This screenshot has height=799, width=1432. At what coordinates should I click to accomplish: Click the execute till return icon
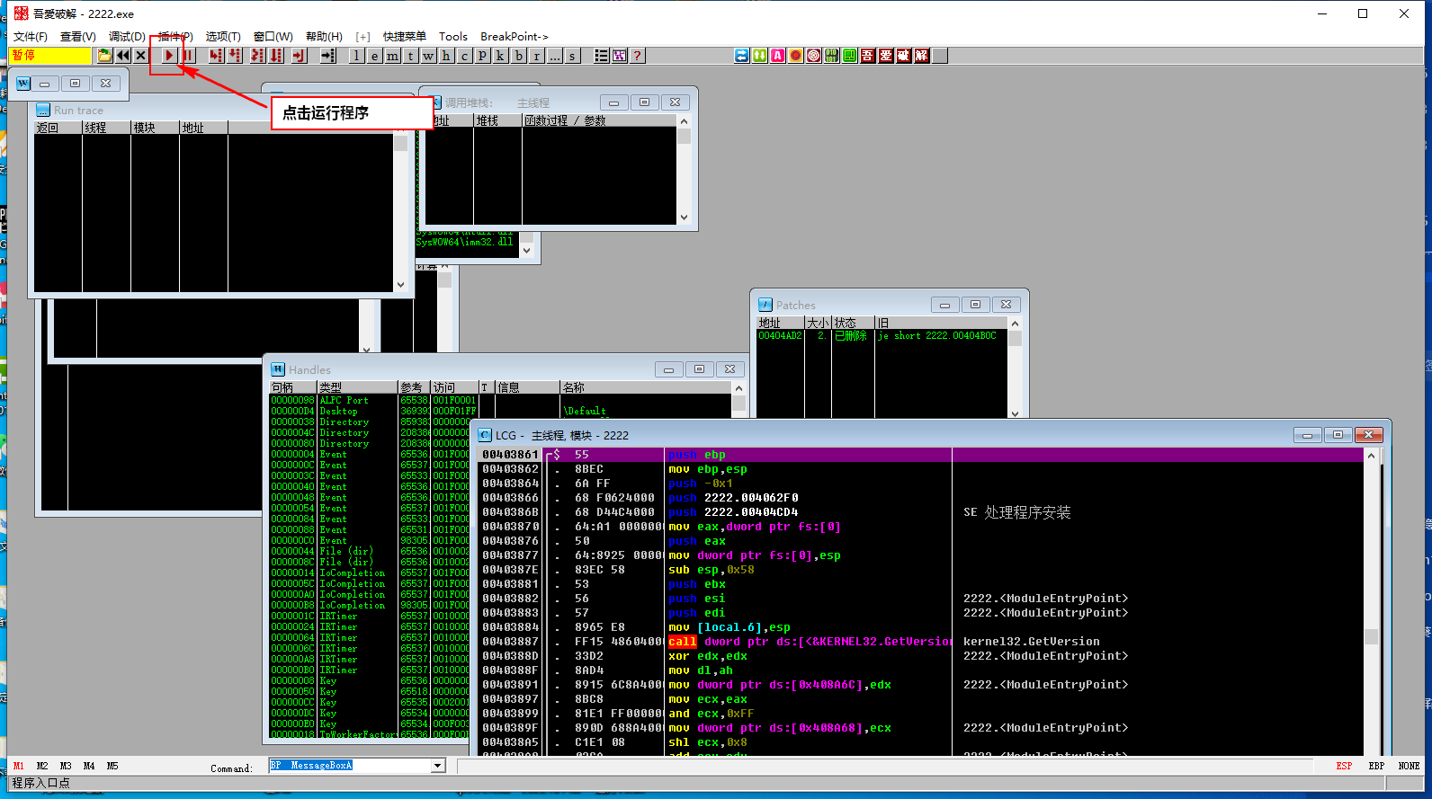point(299,56)
